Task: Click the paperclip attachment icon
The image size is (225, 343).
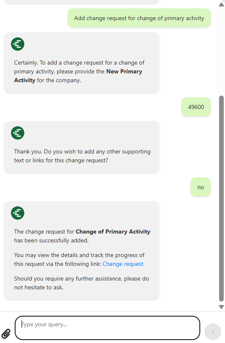Action: coord(6,334)
